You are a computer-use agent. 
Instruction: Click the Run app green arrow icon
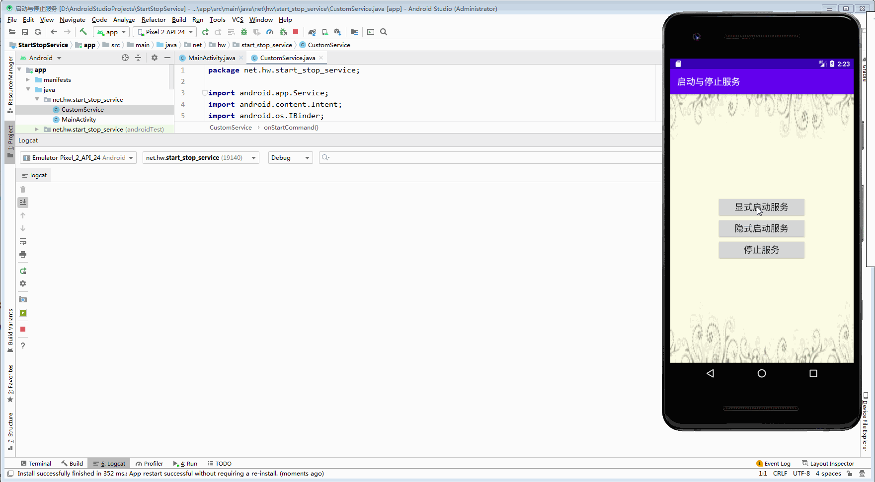tap(205, 32)
